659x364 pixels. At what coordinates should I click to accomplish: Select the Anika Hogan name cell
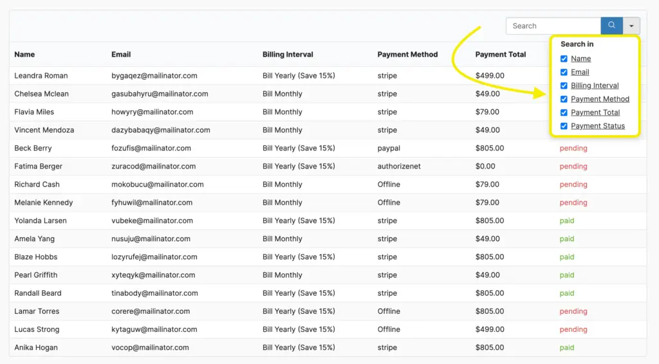(36, 347)
